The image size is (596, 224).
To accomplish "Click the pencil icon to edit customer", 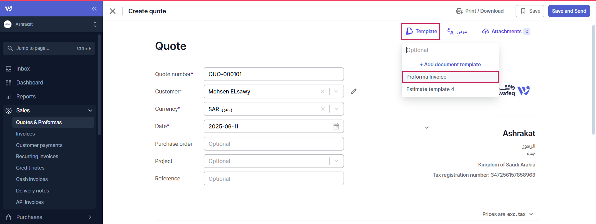I will click(x=354, y=91).
